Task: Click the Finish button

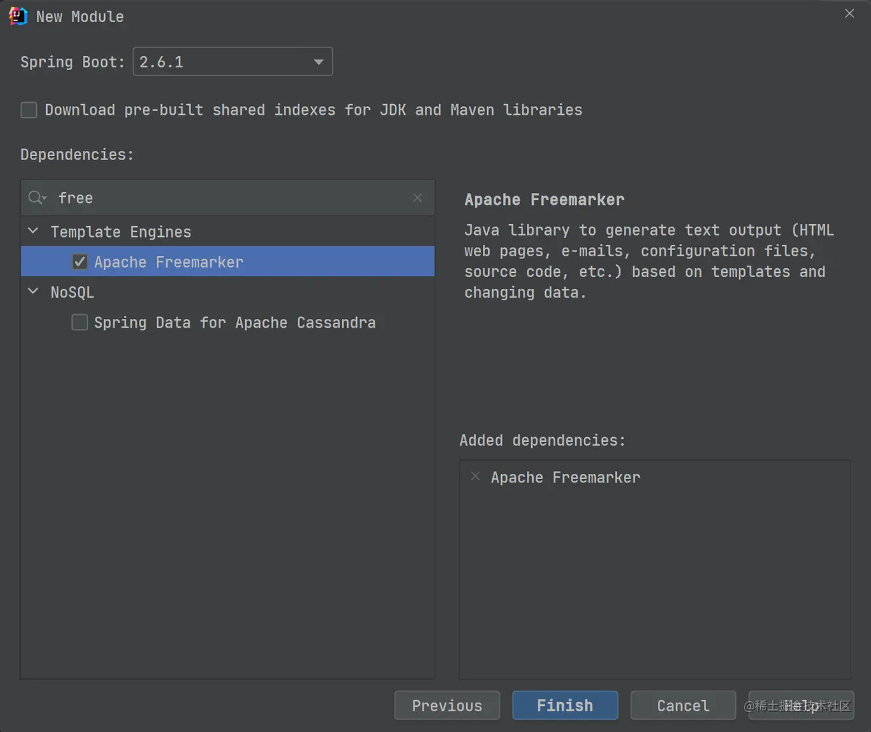Action: (565, 705)
